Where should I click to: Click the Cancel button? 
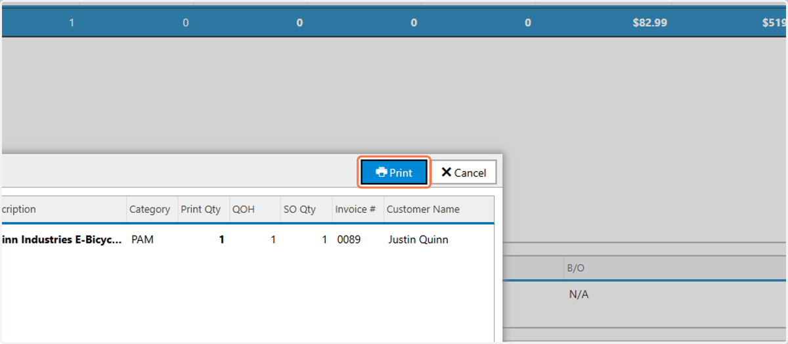(464, 173)
